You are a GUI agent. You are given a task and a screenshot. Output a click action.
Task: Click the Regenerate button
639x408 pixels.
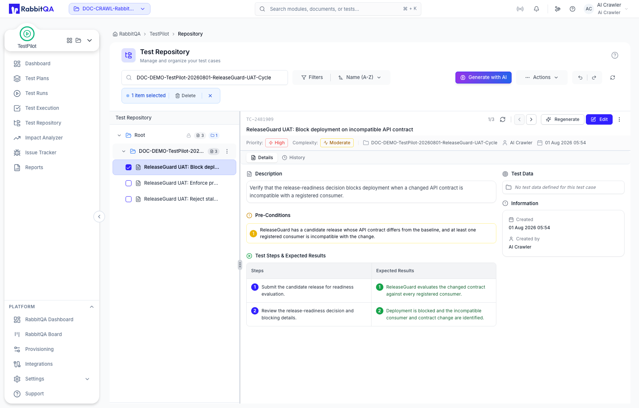click(x=562, y=119)
